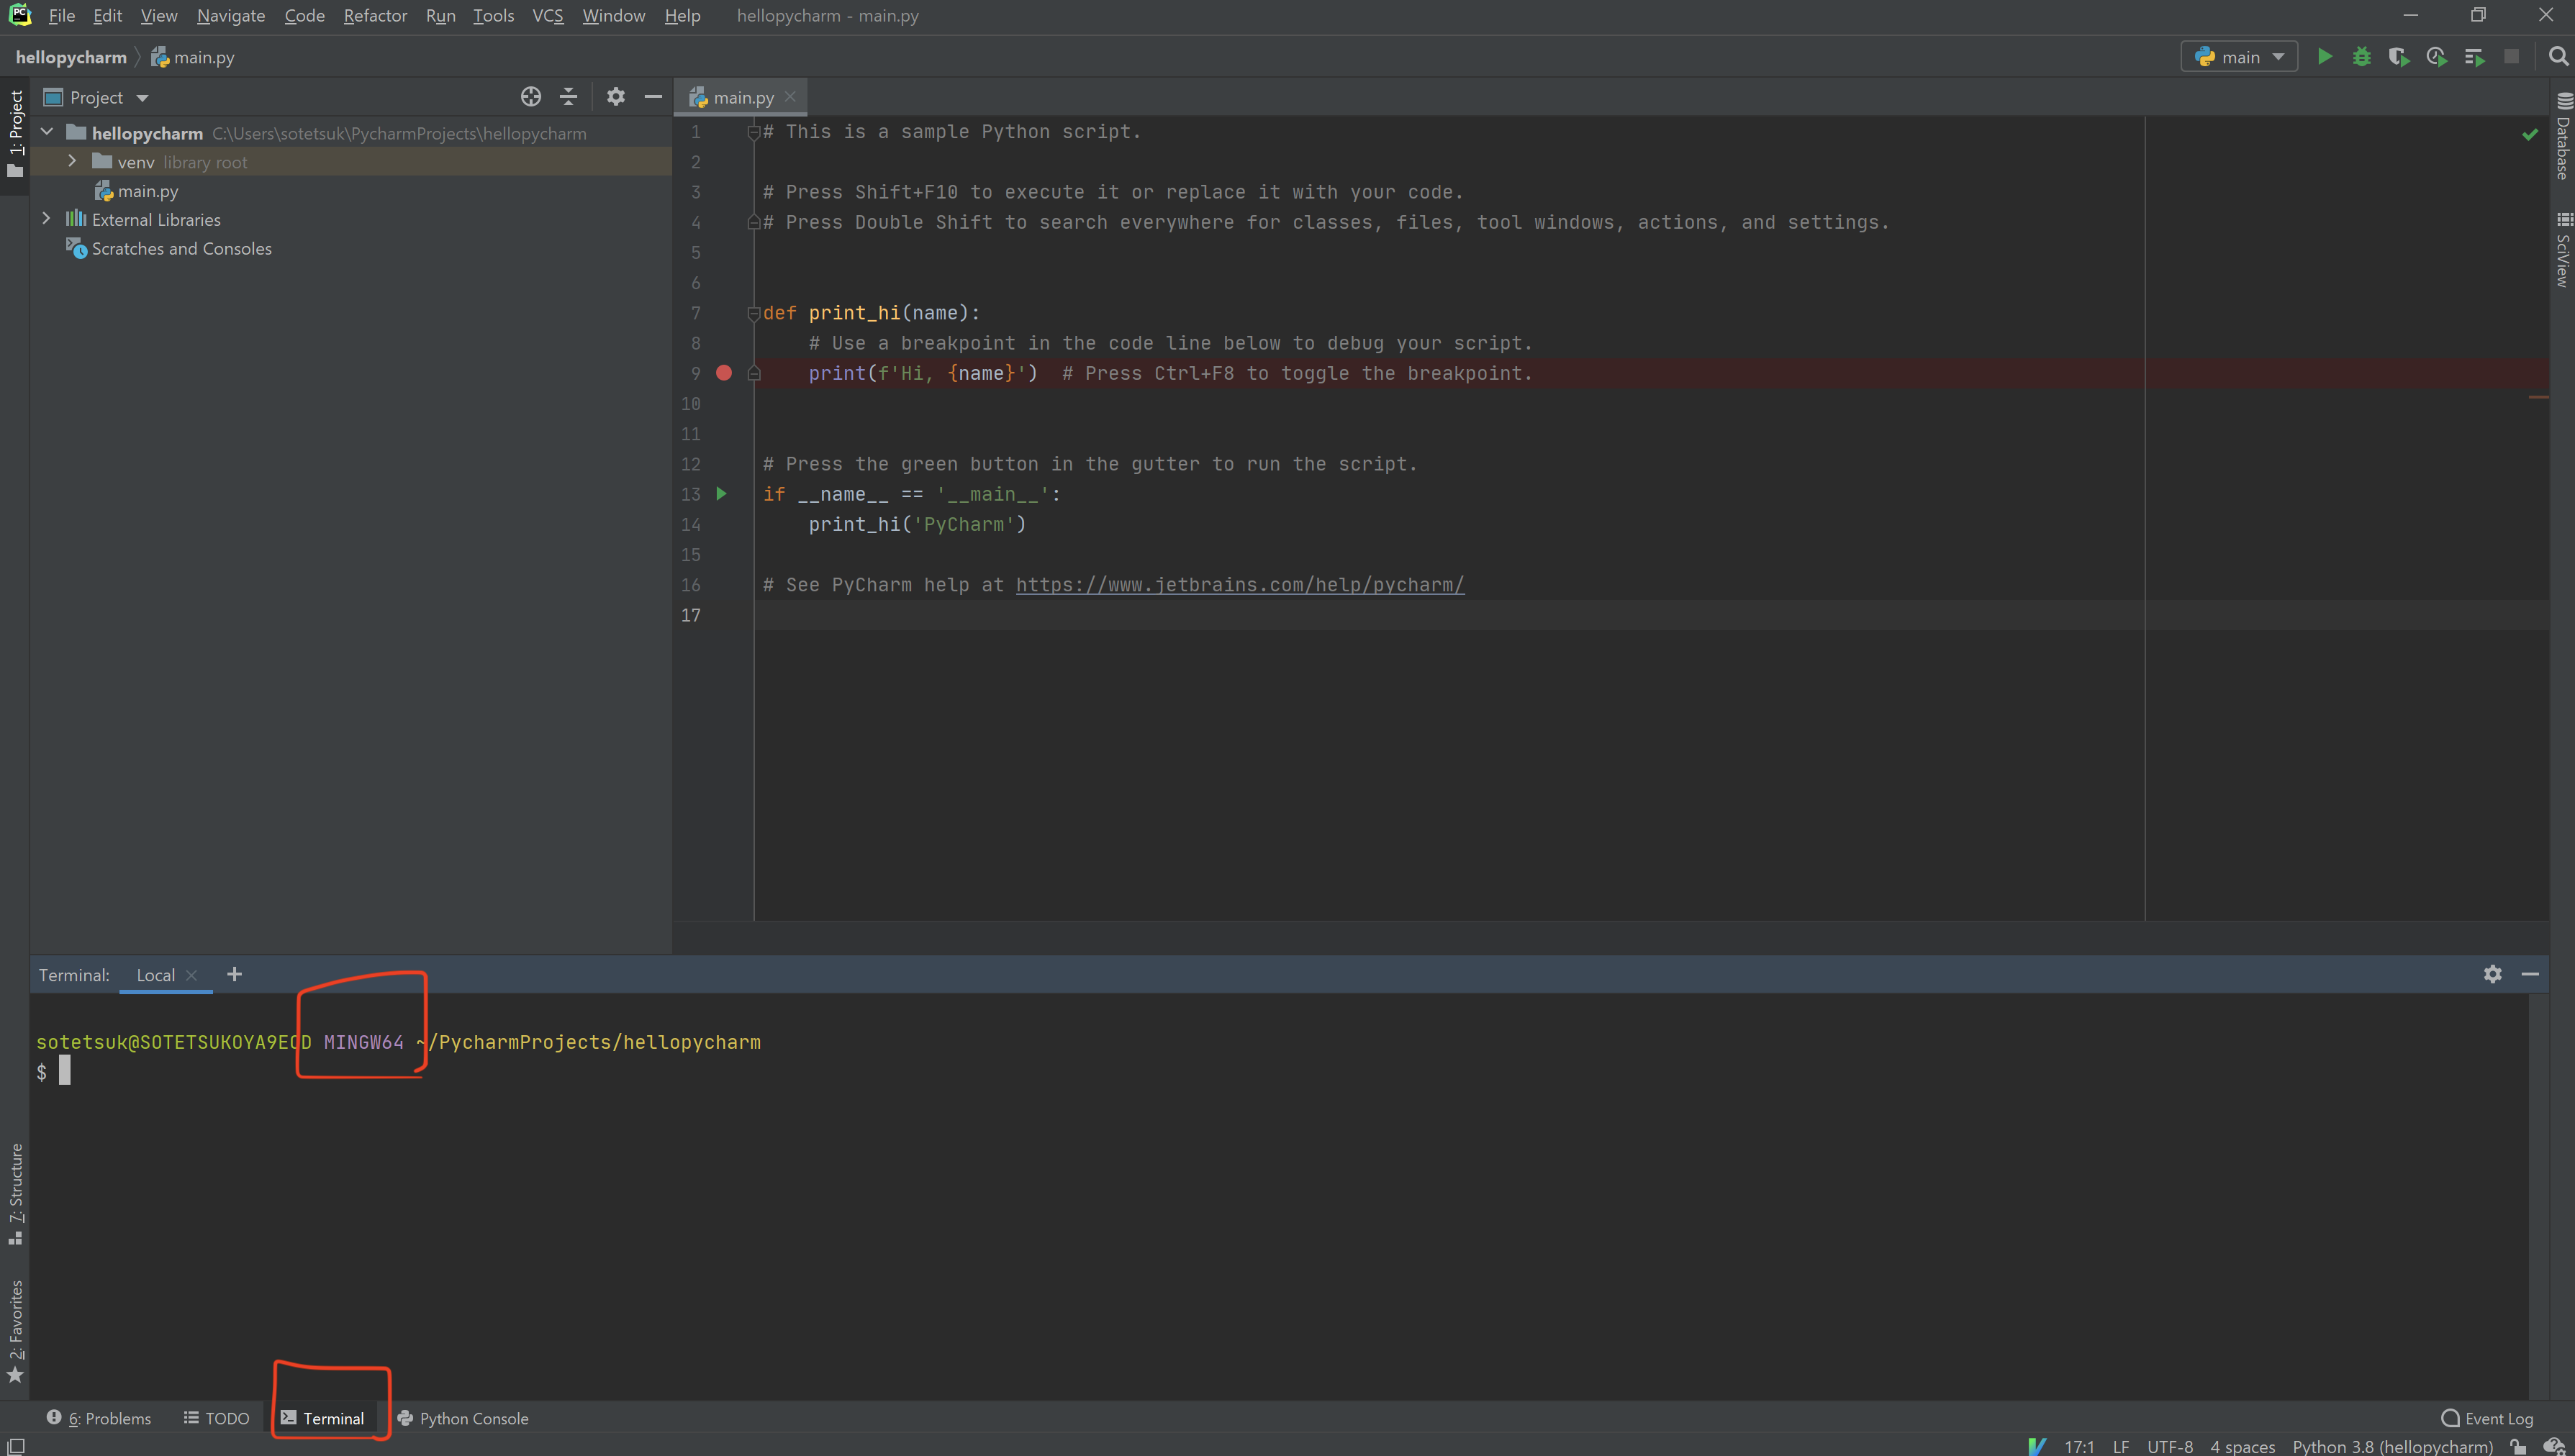This screenshot has height=1456, width=2575.
Task: Remove the red breakpoint on line 9
Action: point(724,373)
